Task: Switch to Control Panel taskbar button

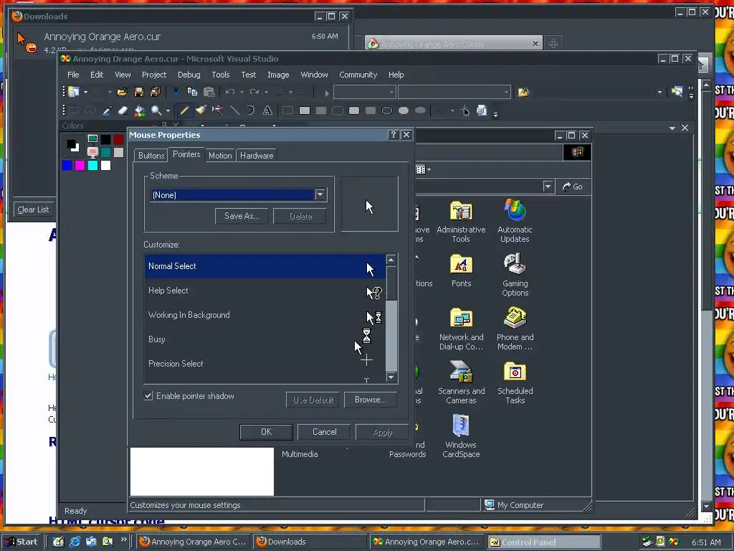Action: coord(543,542)
